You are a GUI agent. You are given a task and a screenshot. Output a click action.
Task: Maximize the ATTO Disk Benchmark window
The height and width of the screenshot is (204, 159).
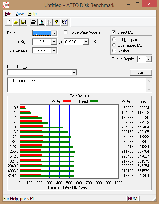(137, 4)
